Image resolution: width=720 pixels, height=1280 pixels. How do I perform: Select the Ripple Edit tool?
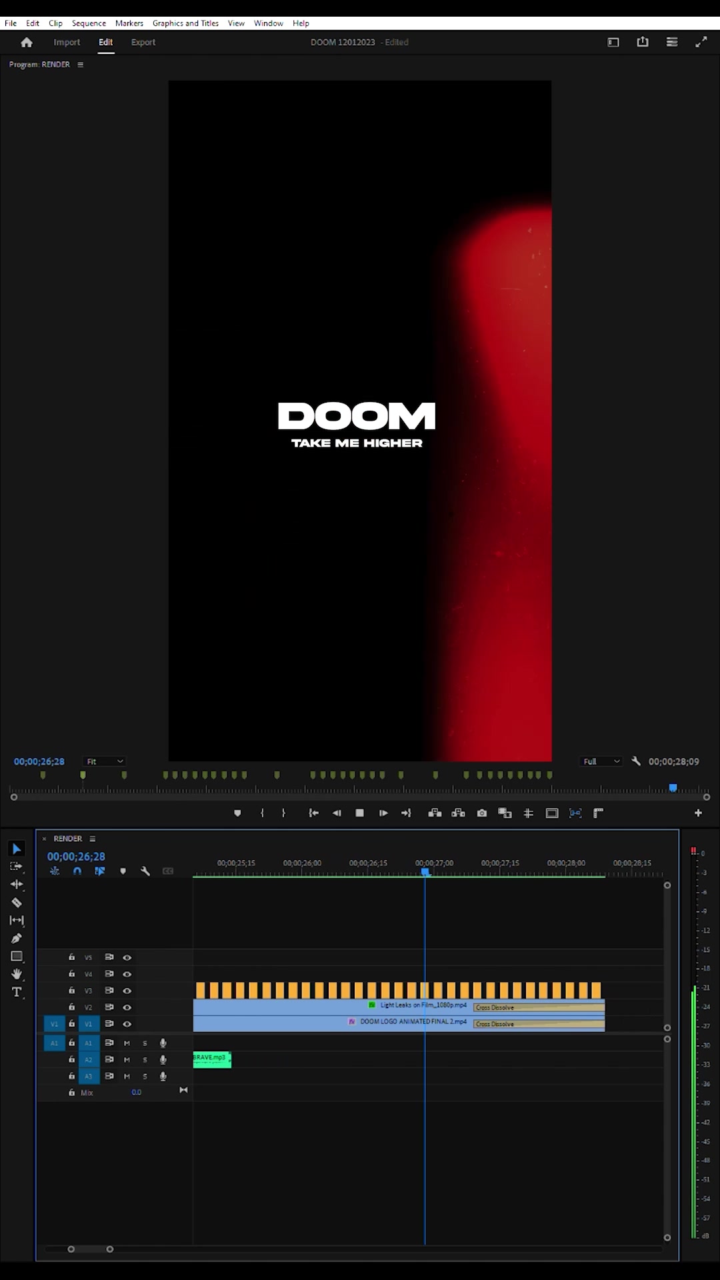(x=17, y=885)
